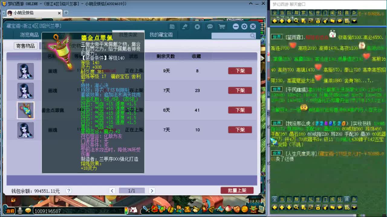This screenshot has height=217, width=387.
Task: Open the message bubble icon in 藏宝阁 header
Action: (210, 27)
